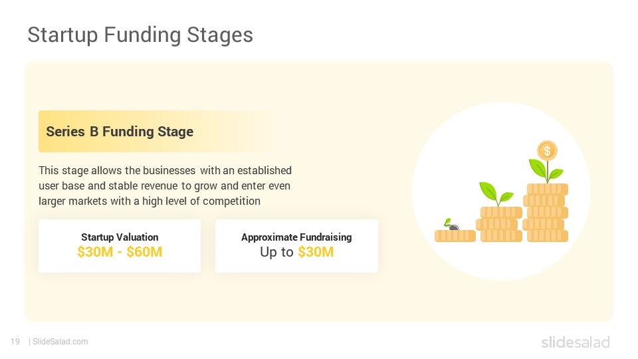Select the Startup Valuation card
Image resolution: width=638 pixels, height=359 pixels.
point(120,246)
